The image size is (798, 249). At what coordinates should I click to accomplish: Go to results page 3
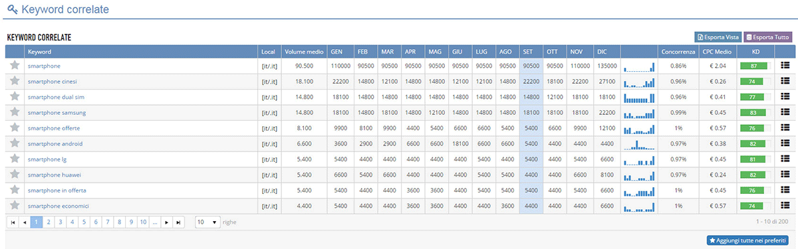[60, 222]
